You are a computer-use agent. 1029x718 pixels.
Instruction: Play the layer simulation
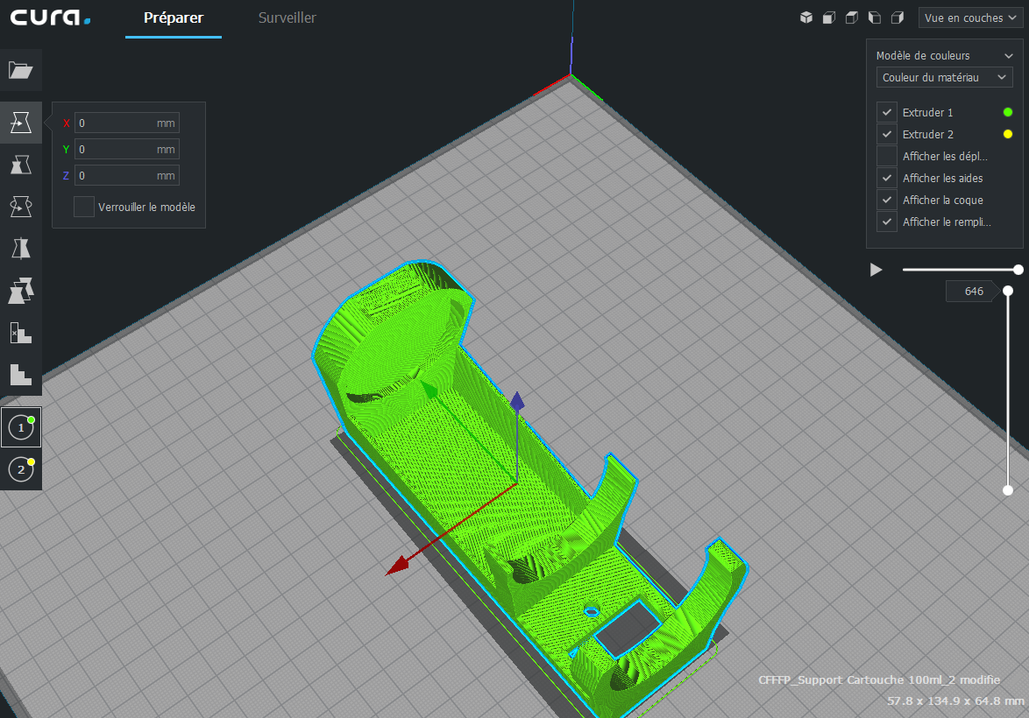pyautogui.click(x=876, y=270)
